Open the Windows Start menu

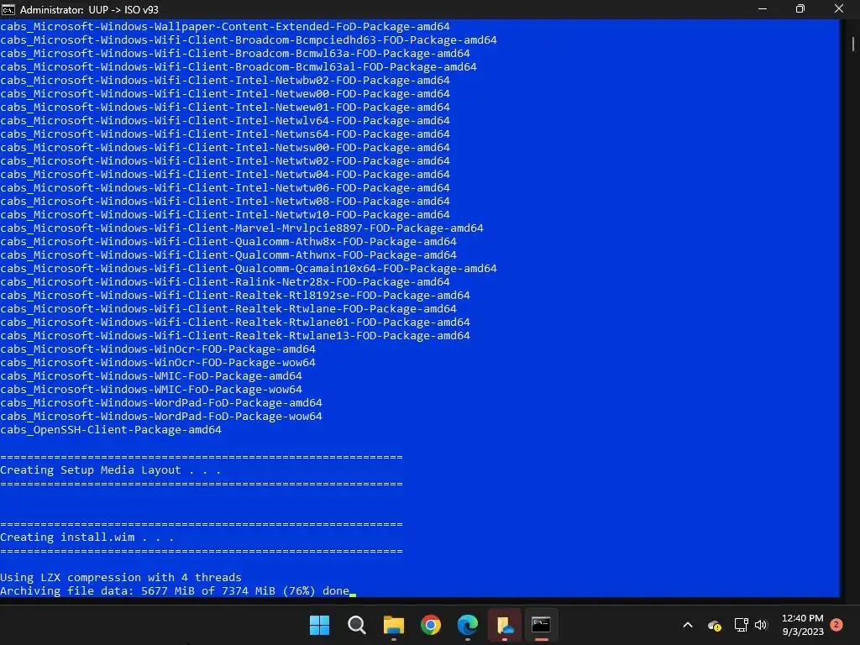tap(319, 625)
